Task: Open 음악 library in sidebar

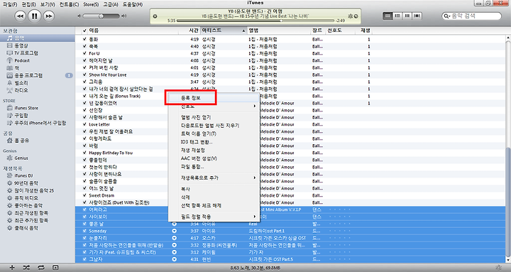Action: click(x=38, y=38)
